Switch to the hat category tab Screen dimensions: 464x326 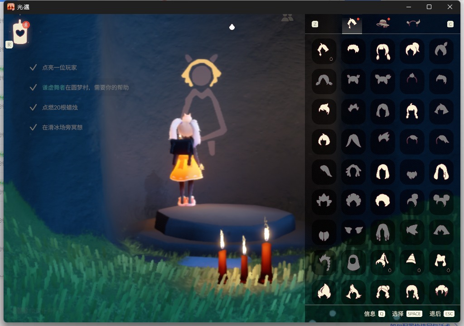click(382, 23)
